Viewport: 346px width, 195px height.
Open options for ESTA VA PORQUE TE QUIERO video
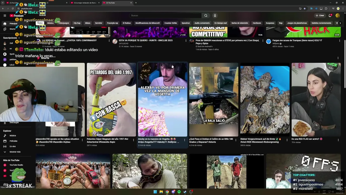pyautogui.click(x=186, y=41)
